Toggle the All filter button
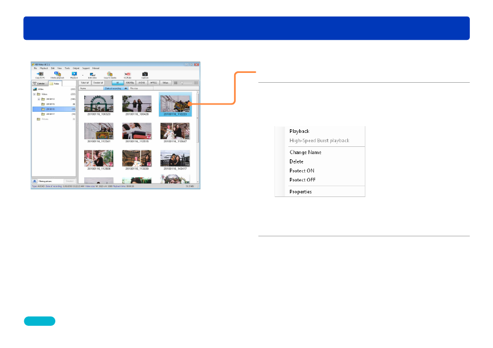The width and height of the screenshot is (493, 348). (x=118, y=83)
